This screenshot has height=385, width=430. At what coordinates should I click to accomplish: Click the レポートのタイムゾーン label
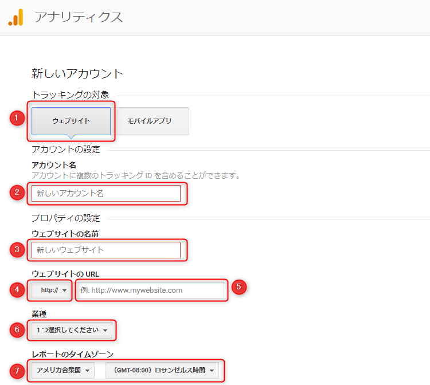point(72,354)
